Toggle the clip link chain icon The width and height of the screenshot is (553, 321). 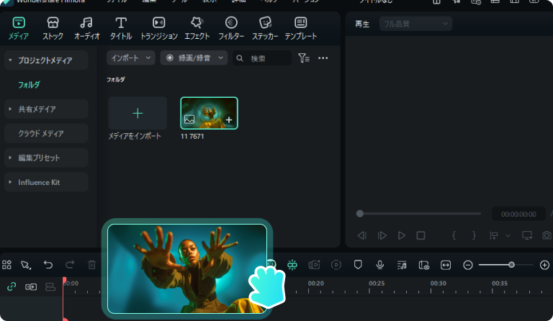[31, 287]
